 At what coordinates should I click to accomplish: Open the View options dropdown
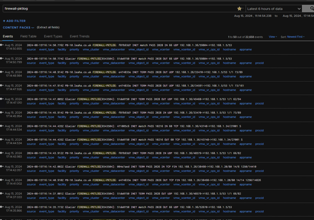[x=273, y=37]
